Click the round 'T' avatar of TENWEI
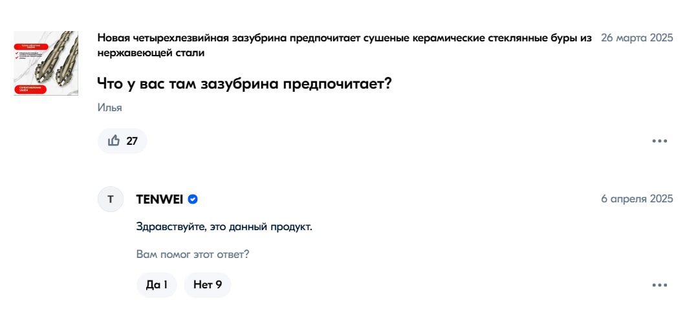The width and height of the screenshot is (696, 320). click(111, 199)
